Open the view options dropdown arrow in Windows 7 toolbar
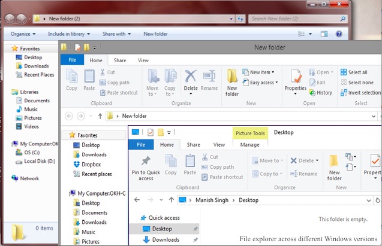Image resolution: width=382 pixels, height=246 pixels. tap(311, 34)
